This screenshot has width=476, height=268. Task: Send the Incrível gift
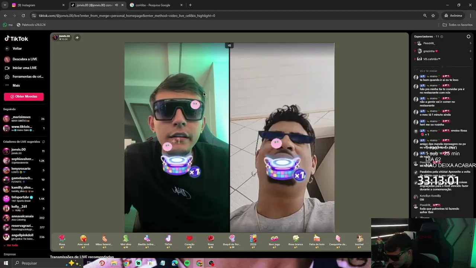pyautogui.click(x=359, y=241)
